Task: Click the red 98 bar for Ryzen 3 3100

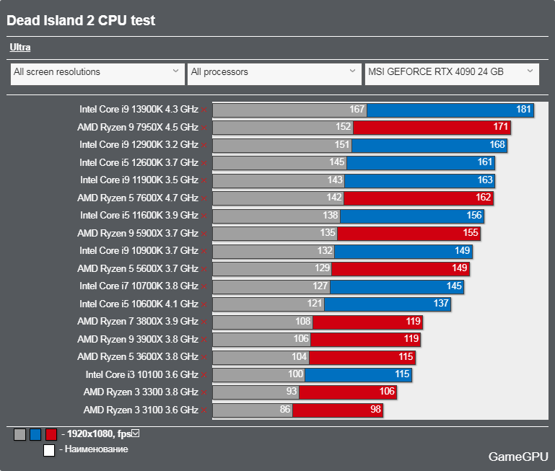Action: click(x=338, y=410)
